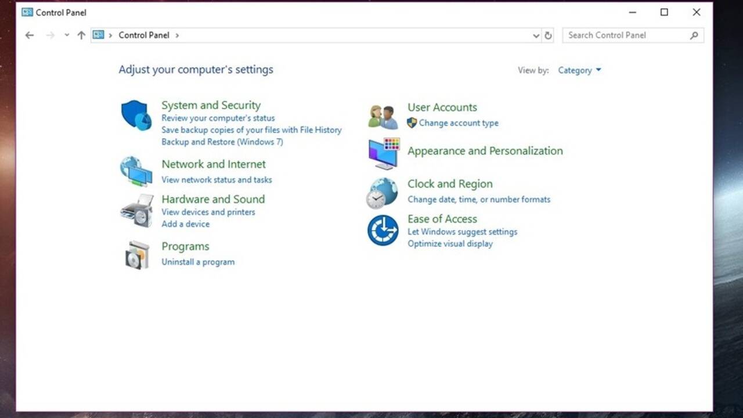The width and height of the screenshot is (743, 418).
Task: Open Ease of Access heading link
Action: [x=442, y=219]
